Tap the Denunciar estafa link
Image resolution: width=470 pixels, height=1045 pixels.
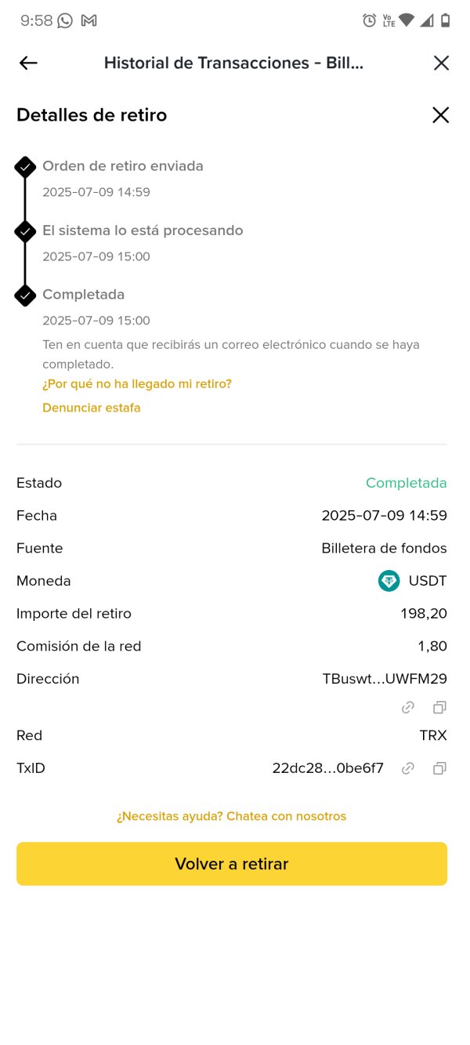click(92, 408)
